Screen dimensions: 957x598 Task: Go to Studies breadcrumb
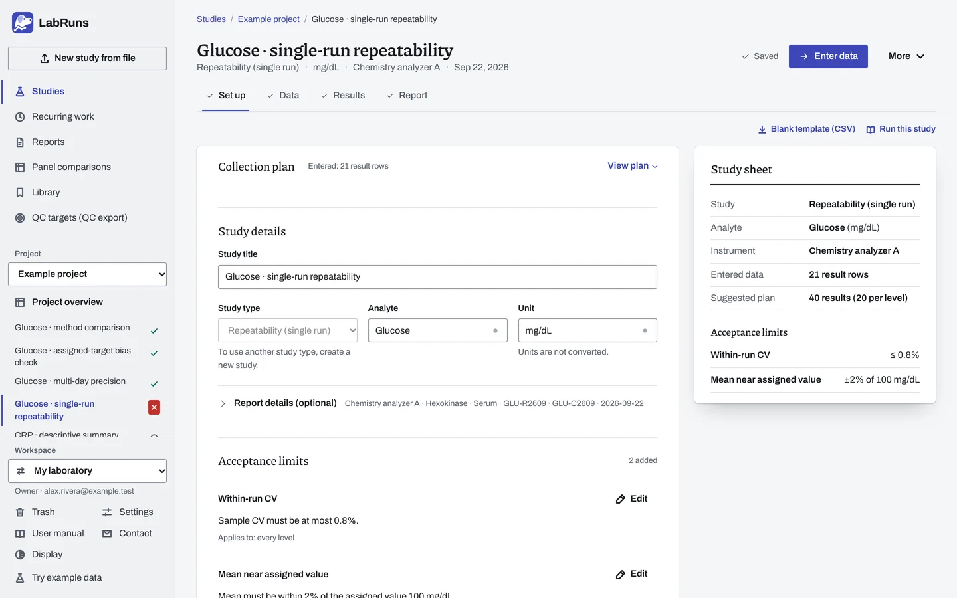[x=211, y=19]
